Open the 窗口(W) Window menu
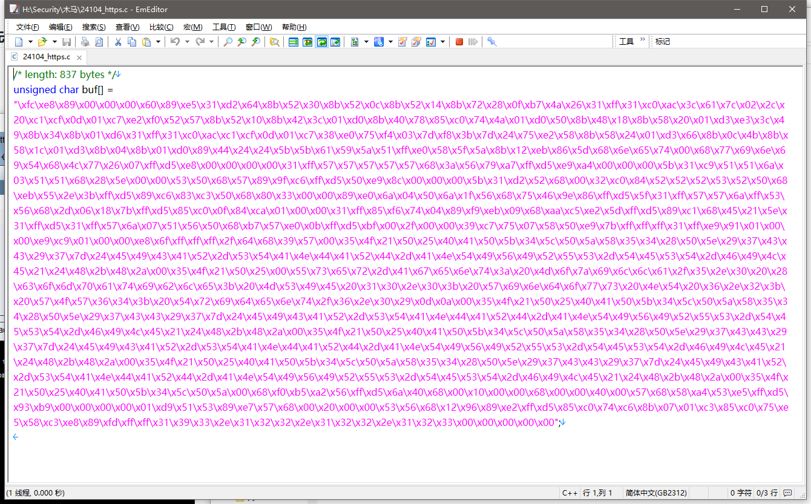The height and width of the screenshot is (504, 811). point(258,27)
